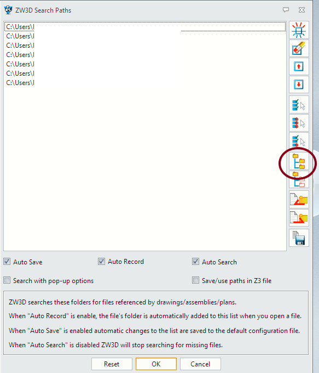Toggle the Auto Record checkbox
Viewport: 319px width, 373px height.
pos(101,262)
